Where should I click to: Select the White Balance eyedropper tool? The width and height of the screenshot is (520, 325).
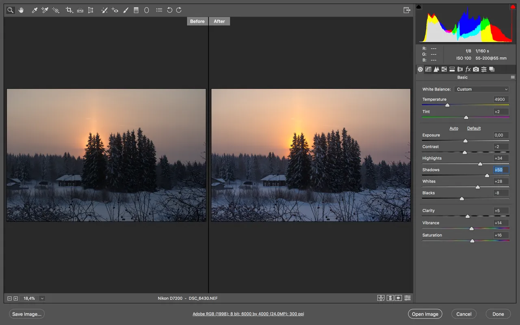click(x=35, y=10)
